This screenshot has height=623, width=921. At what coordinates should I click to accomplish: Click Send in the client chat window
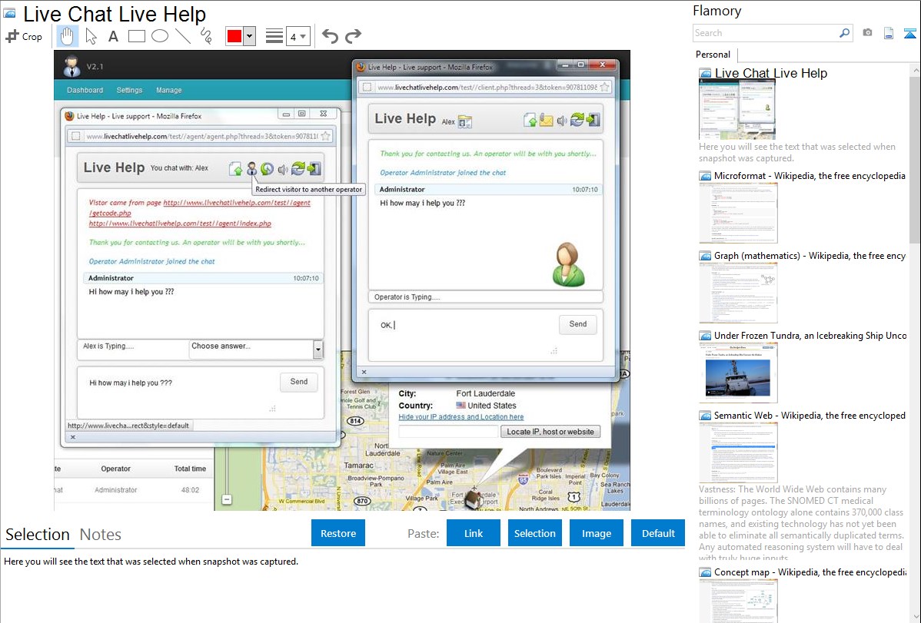click(578, 324)
